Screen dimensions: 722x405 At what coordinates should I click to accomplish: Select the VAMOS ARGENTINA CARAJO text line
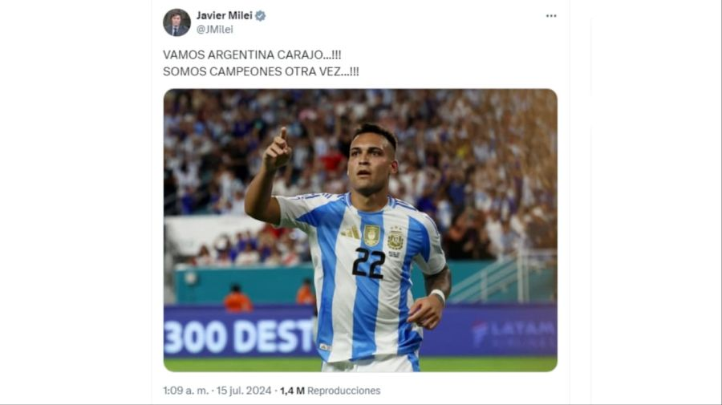252,55
